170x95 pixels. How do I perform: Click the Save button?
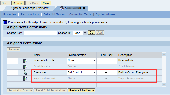coord(5,3)
